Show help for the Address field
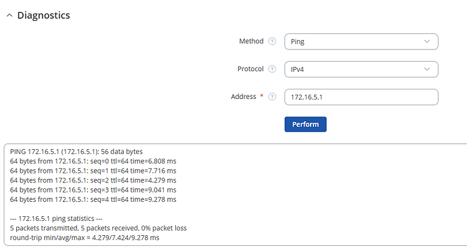 tap(272, 97)
